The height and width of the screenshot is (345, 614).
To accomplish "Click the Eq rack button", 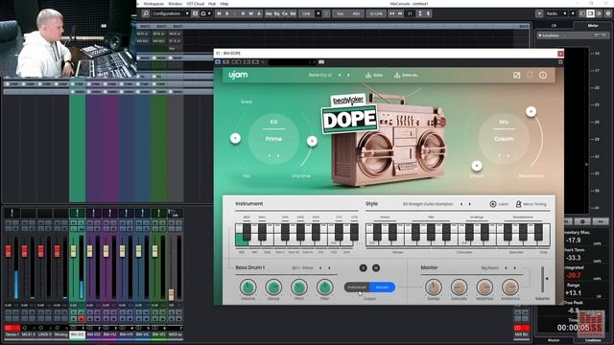I will coord(277,13).
